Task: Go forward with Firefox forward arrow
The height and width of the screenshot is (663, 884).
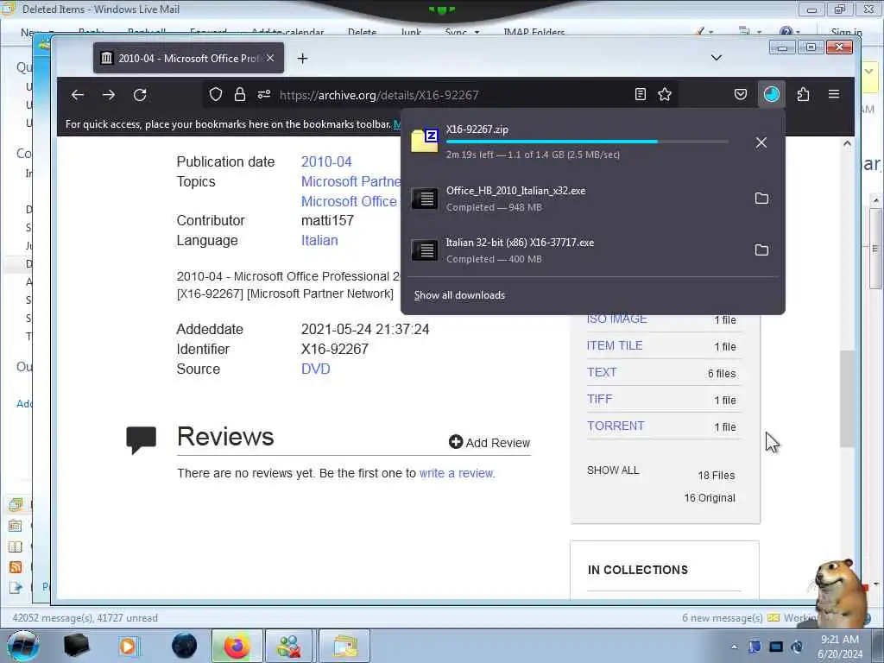Action: 109,95
